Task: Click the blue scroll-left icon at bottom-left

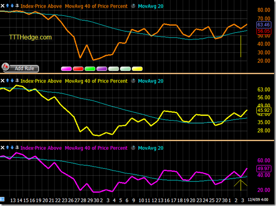Action: (2, 199)
